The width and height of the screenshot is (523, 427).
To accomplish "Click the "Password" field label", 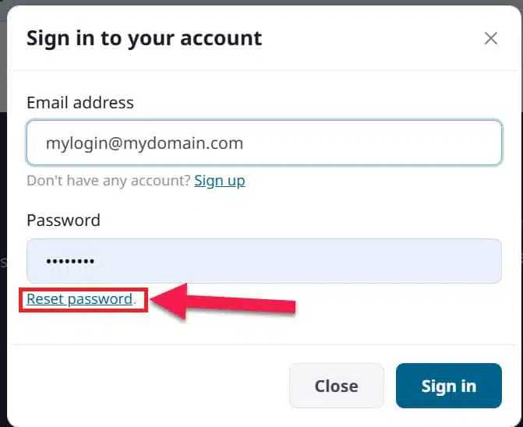I will click(x=63, y=221).
